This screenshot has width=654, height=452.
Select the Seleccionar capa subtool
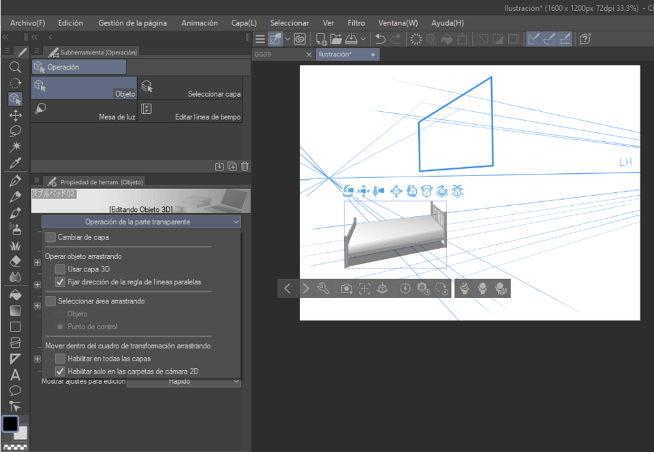[x=191, y=88]
